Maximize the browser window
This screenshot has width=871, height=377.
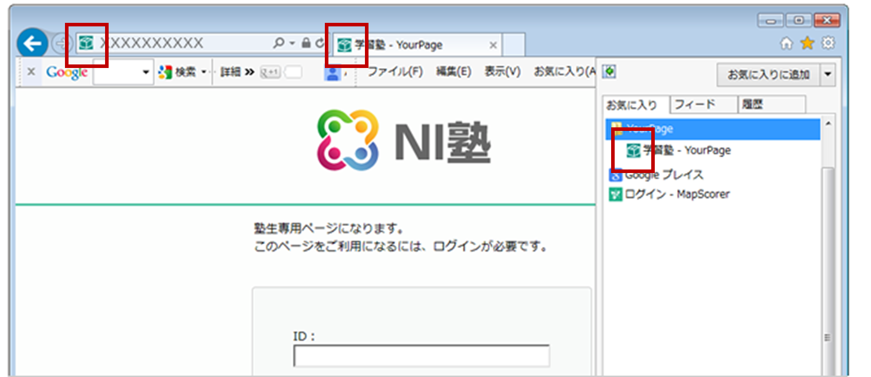(x=798, y=20)
